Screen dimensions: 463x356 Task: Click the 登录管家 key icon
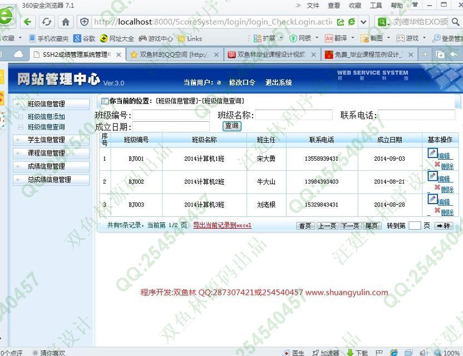click(436, 38)
